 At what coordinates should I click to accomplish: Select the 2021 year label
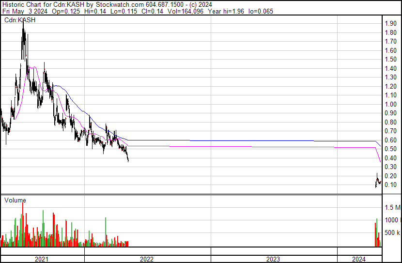42,259
